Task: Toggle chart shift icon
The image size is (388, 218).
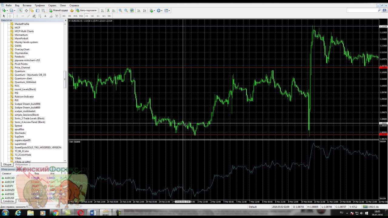Action: coord(144,10)
